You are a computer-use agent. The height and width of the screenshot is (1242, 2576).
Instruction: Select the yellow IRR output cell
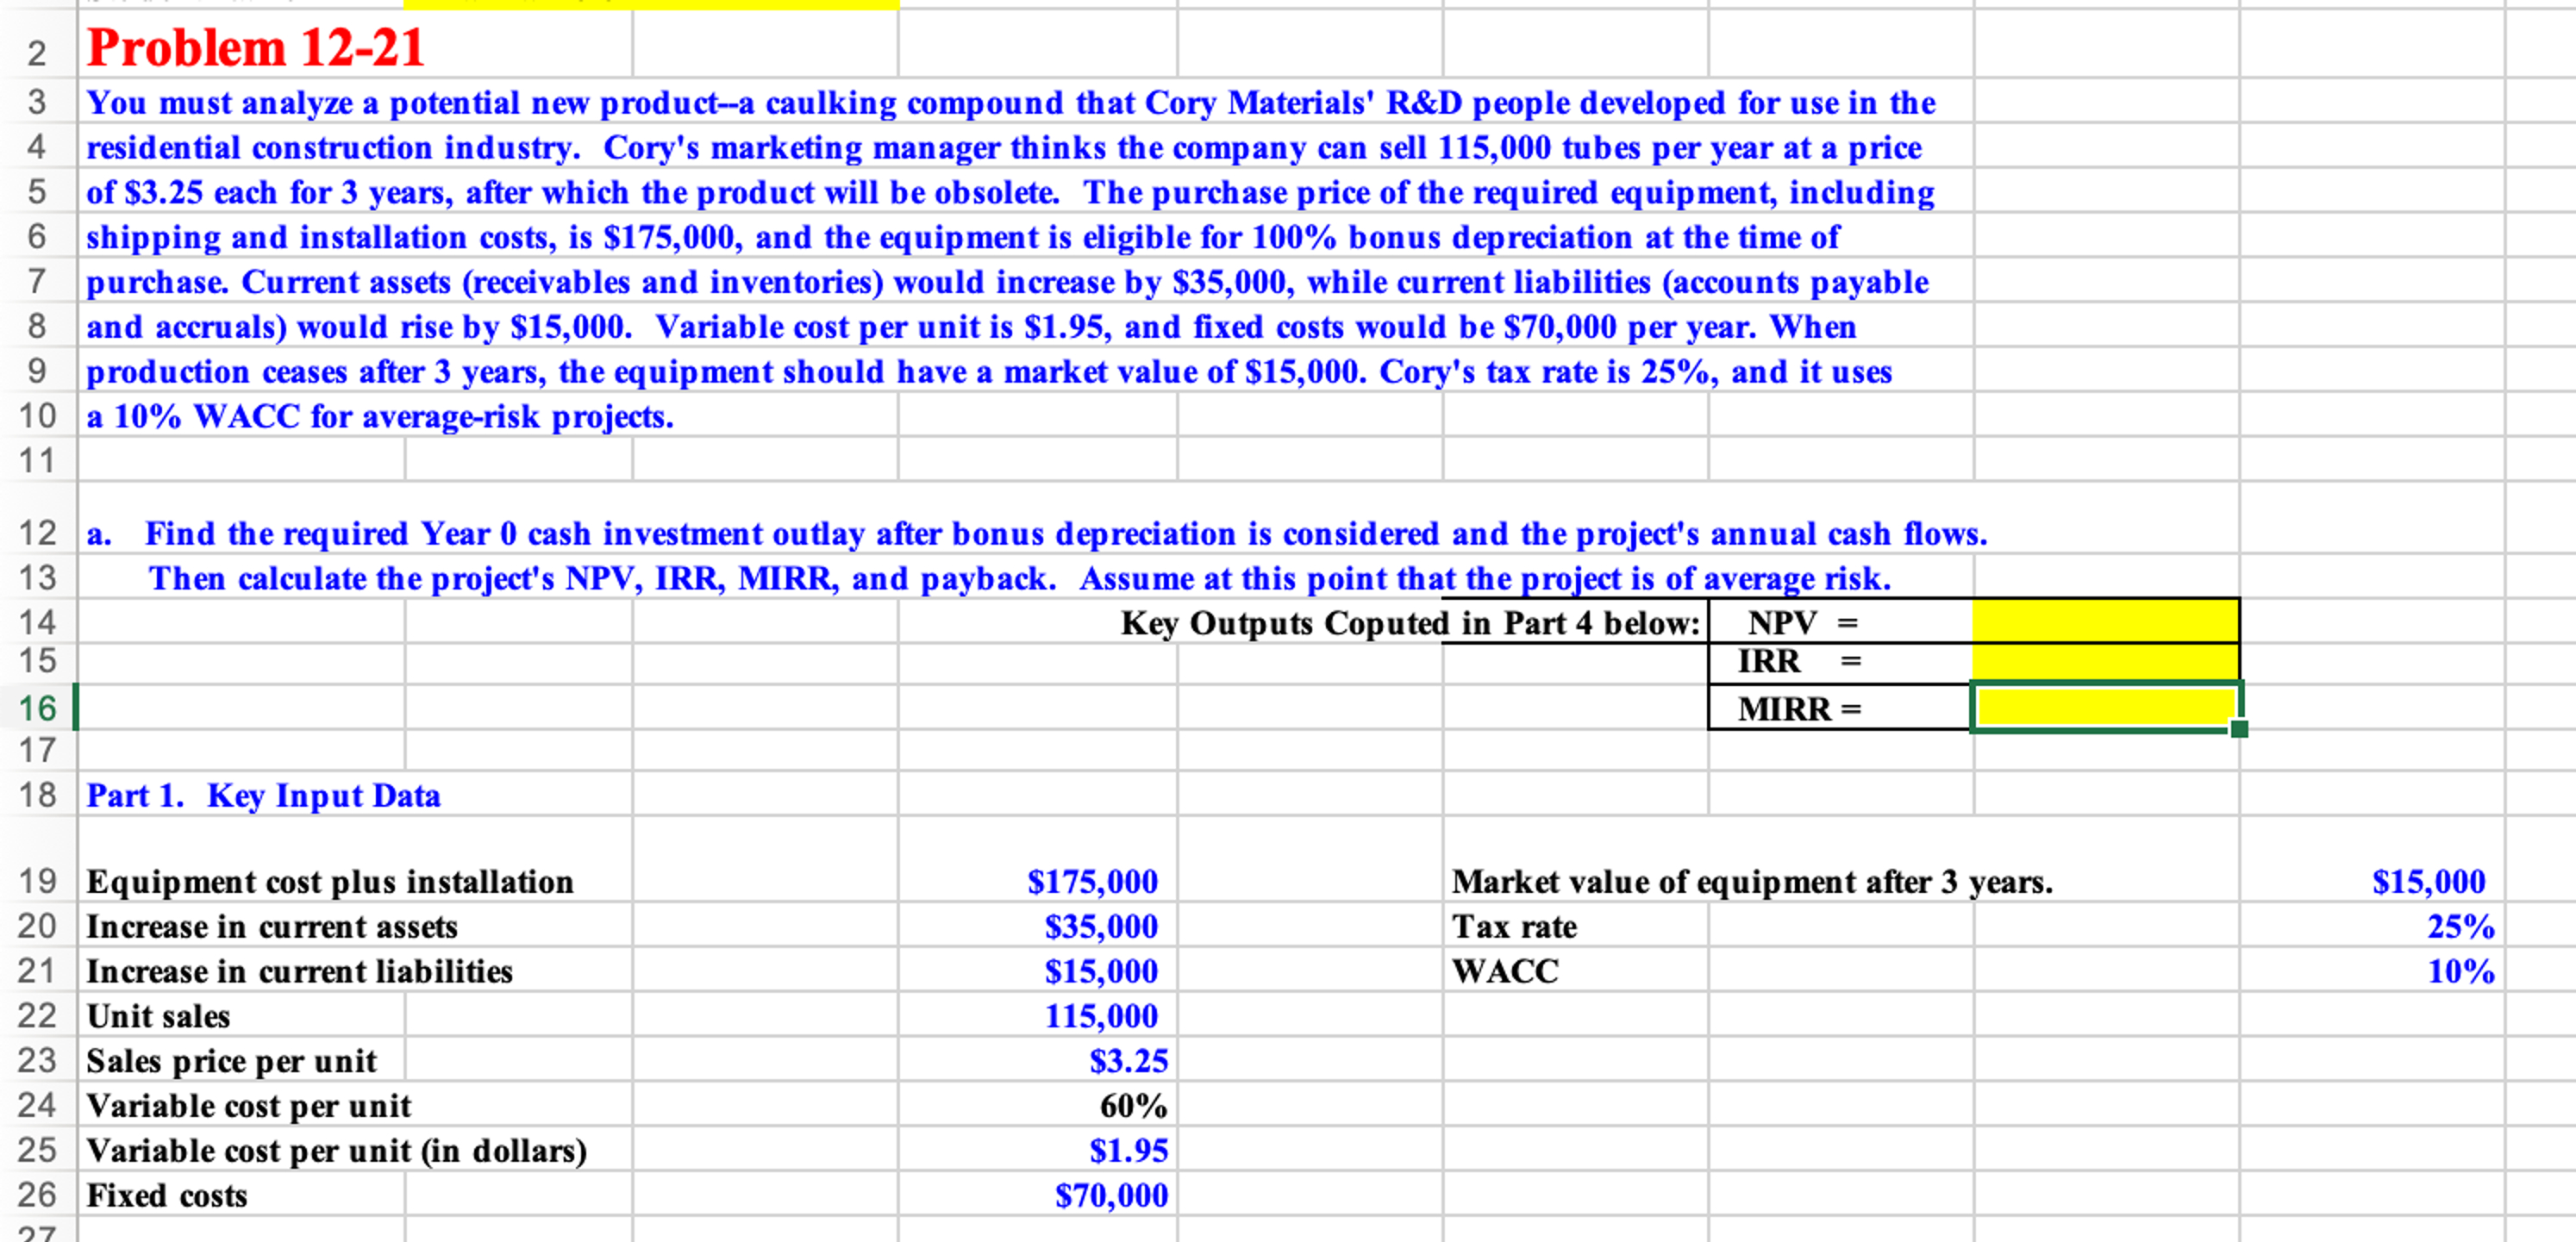pos(2105,661)
